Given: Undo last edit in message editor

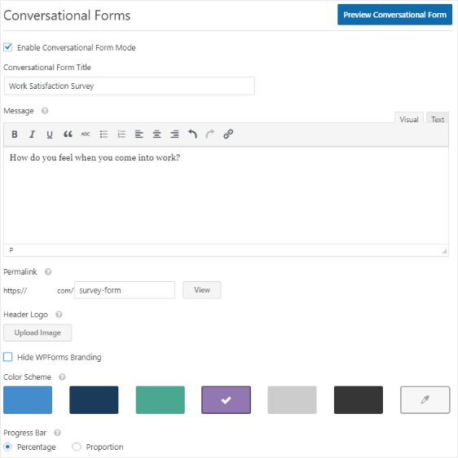Looking at the screenshot, I should (192, 134).
